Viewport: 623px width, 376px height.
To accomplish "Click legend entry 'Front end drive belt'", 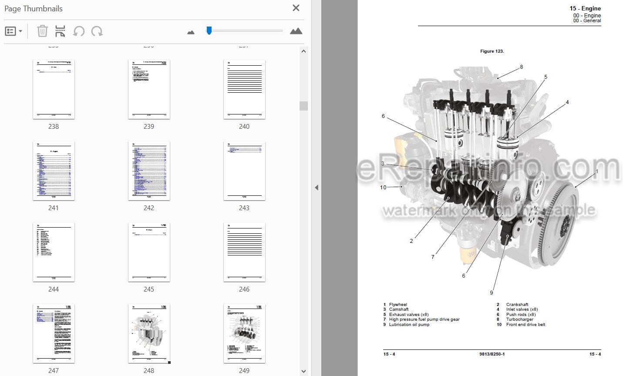I will point(525,325).
